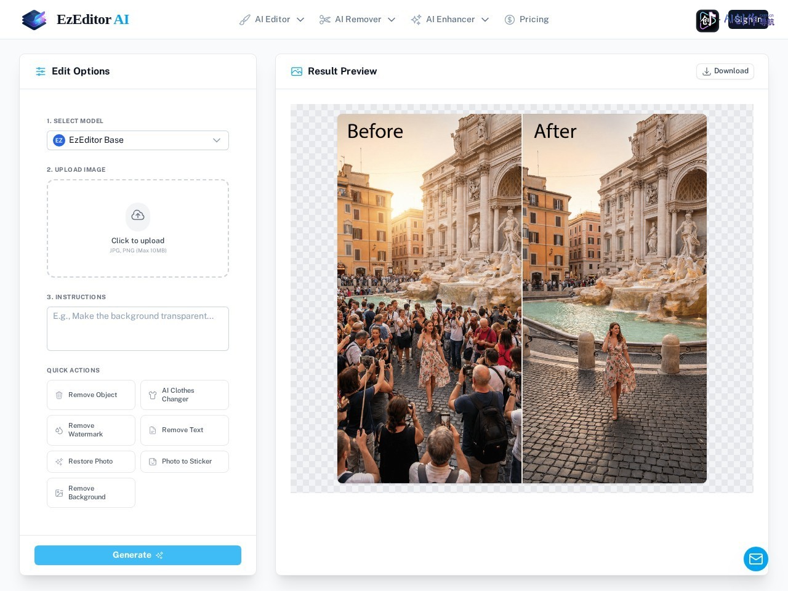Click the app badge icon beside Sign in

(x=707, y=20)
